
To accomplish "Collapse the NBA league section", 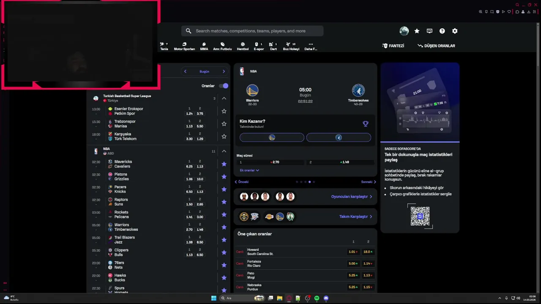I will (x=224, y=151).
